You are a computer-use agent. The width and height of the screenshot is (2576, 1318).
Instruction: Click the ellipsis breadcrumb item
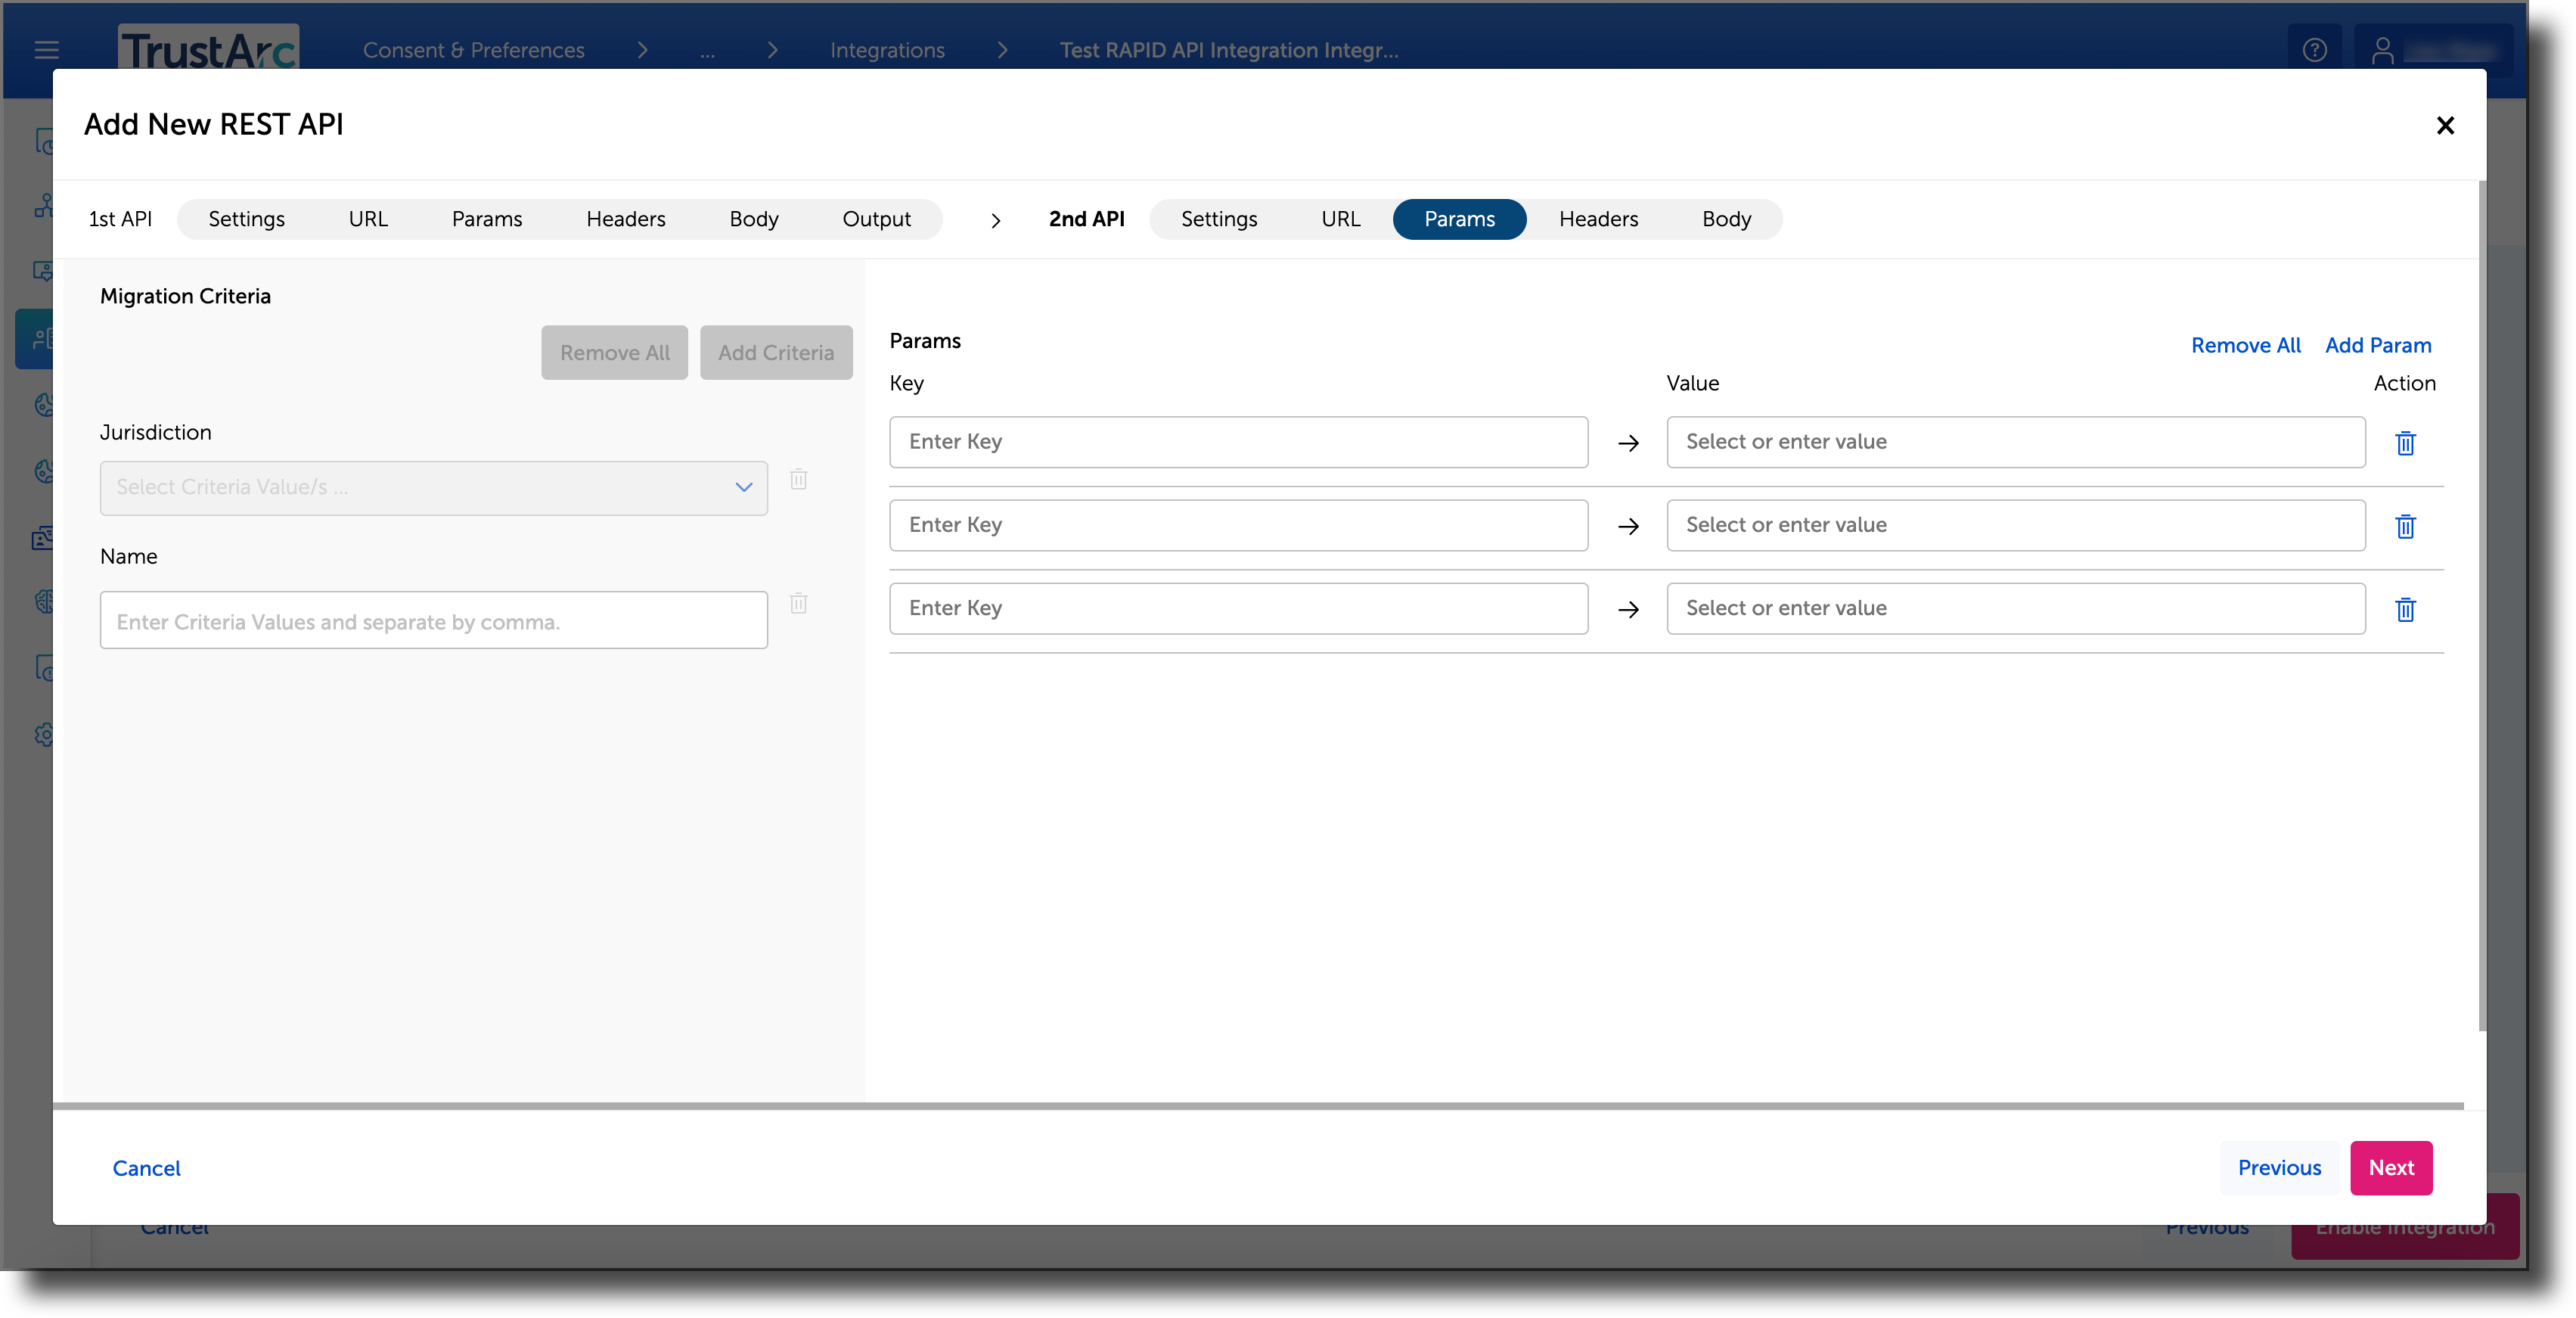[x=707, y=52]
